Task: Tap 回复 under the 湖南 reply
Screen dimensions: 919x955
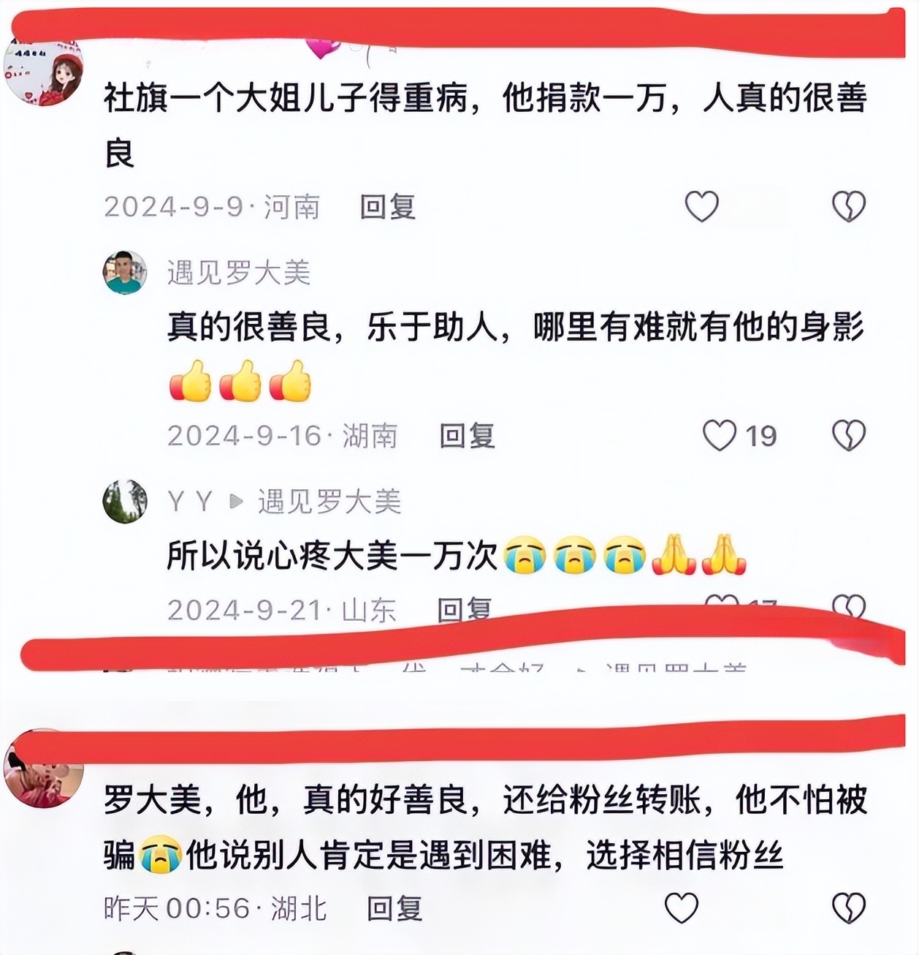Action: point(468,436)
